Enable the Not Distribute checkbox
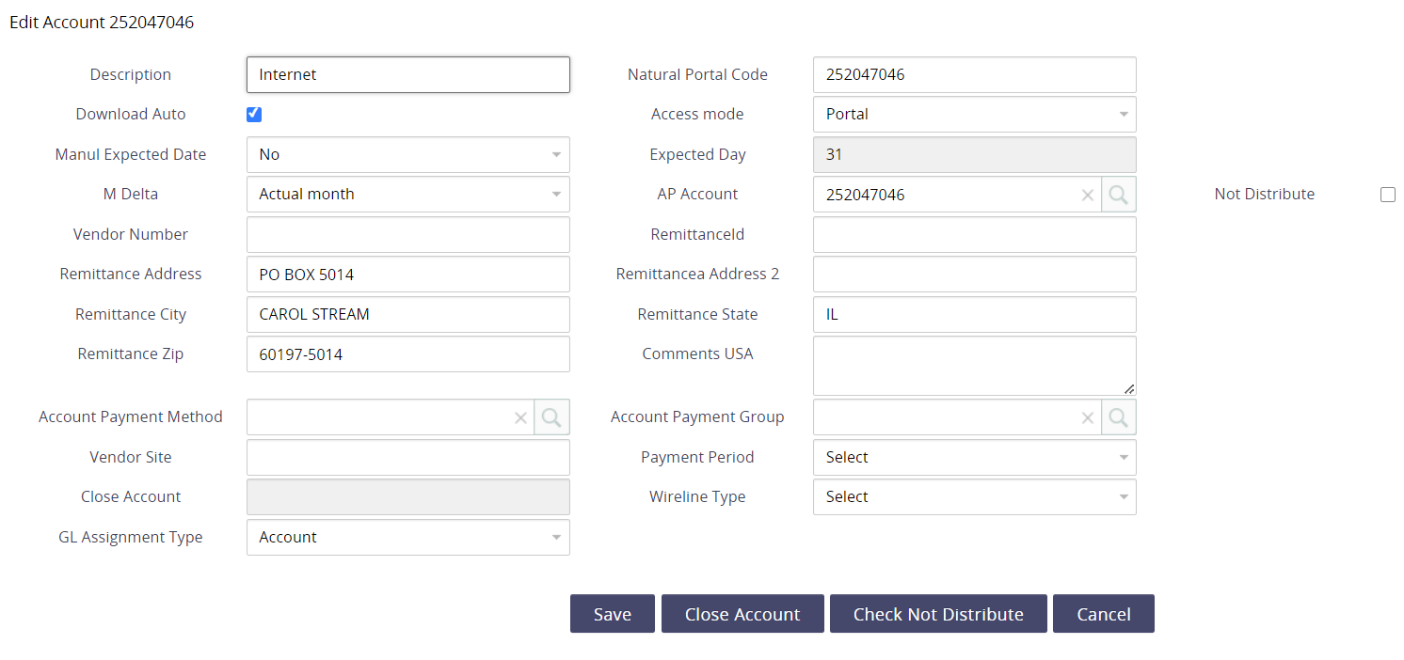This screenshot has width=1404, height=660. point(1388,195)
